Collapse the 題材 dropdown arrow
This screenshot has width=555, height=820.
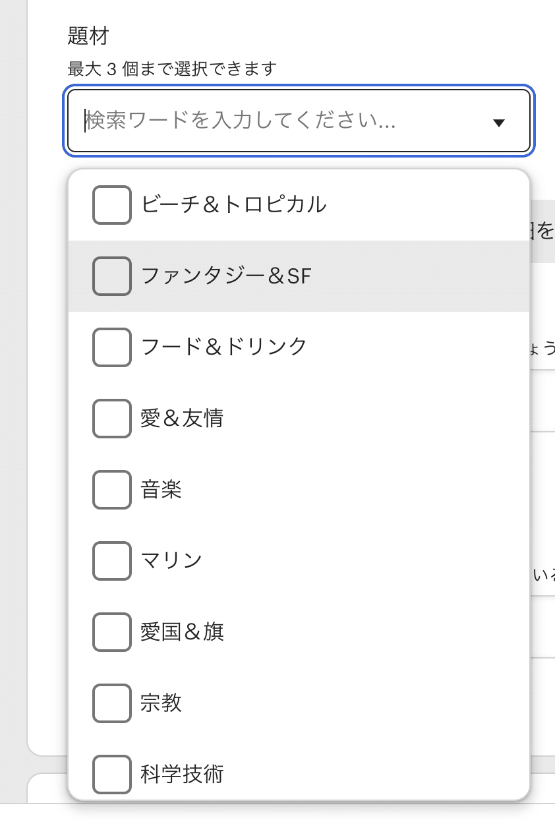coord(499,122)
